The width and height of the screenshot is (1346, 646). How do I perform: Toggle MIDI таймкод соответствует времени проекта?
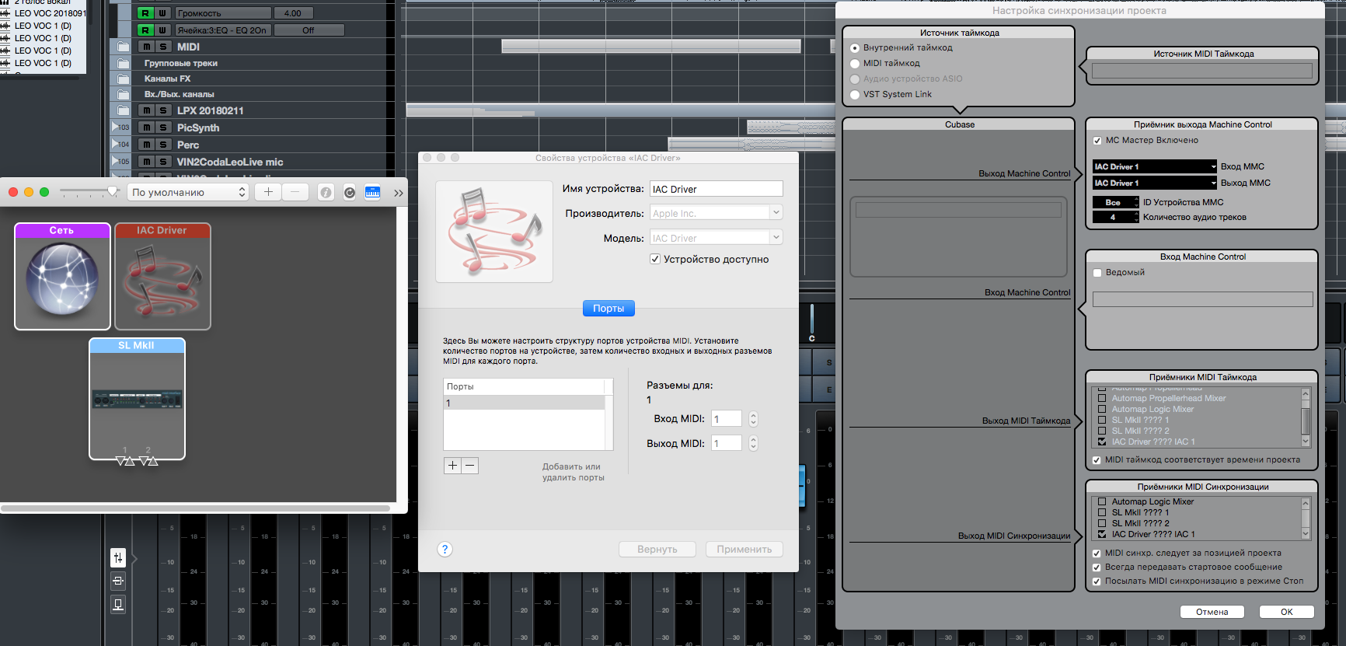point(1097,460)
